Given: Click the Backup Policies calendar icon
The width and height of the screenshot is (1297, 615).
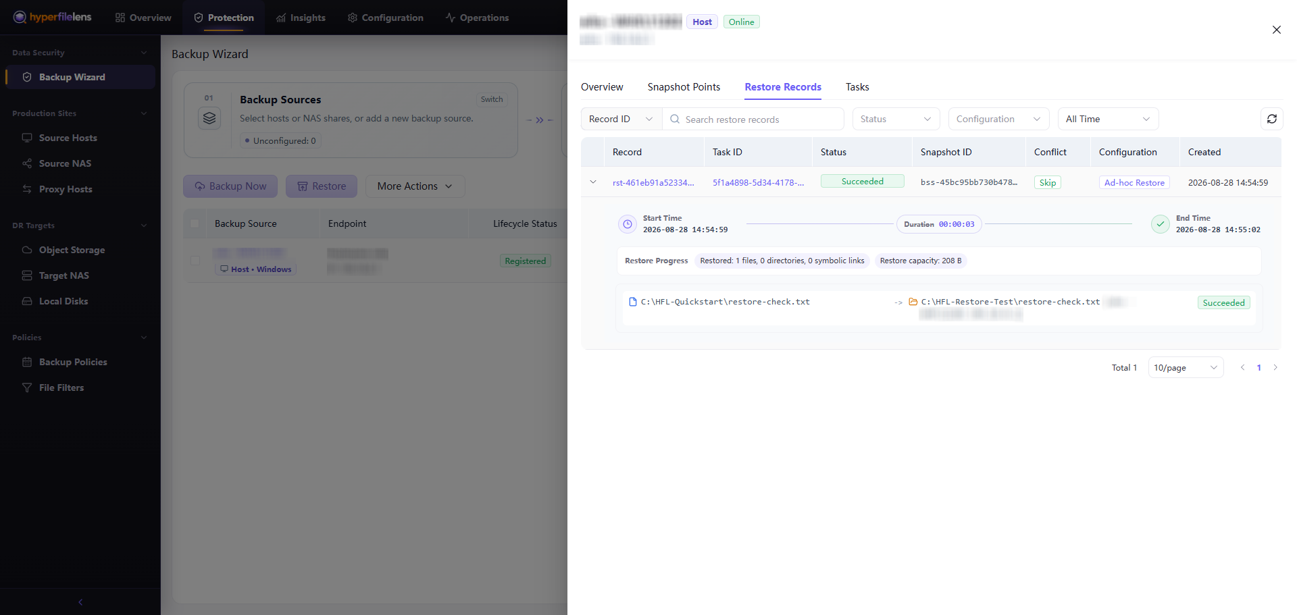Looking at the screenshot, I should coord(27,362).
